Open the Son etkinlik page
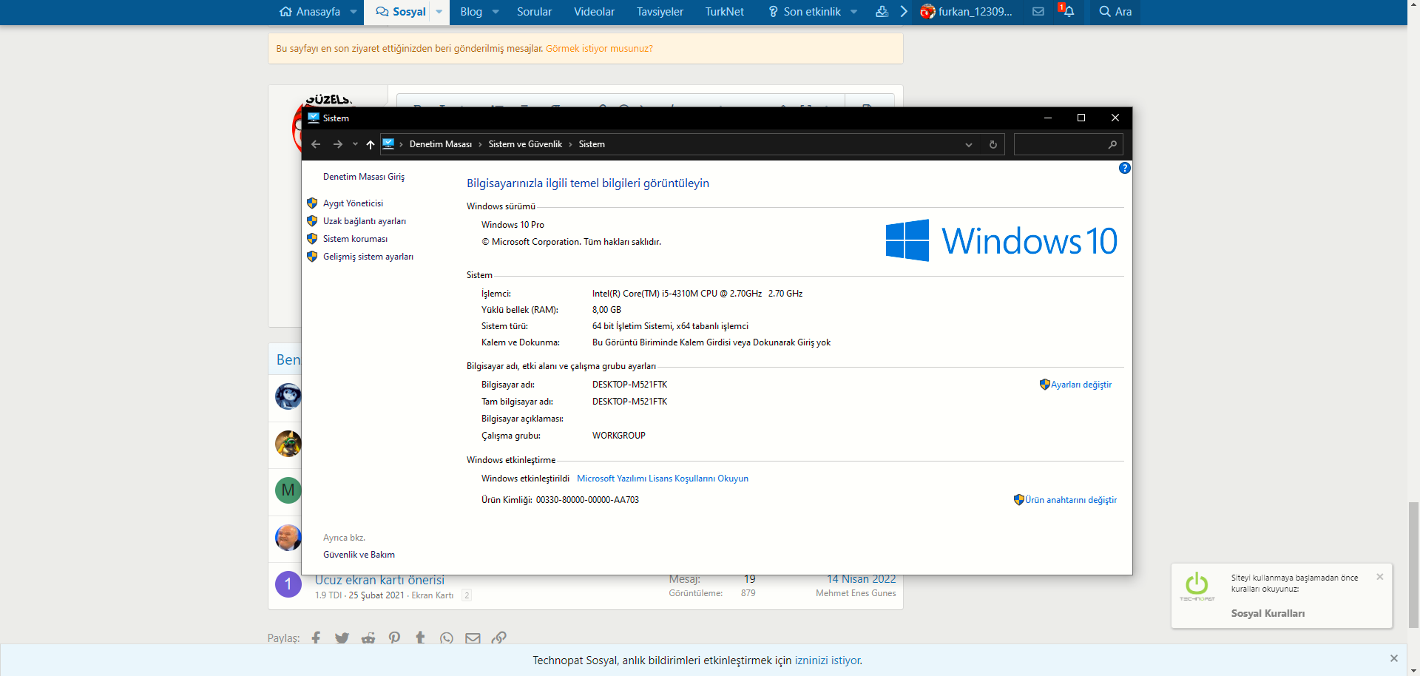Viewport: 1420px width, 676px height. click(805, 12)
